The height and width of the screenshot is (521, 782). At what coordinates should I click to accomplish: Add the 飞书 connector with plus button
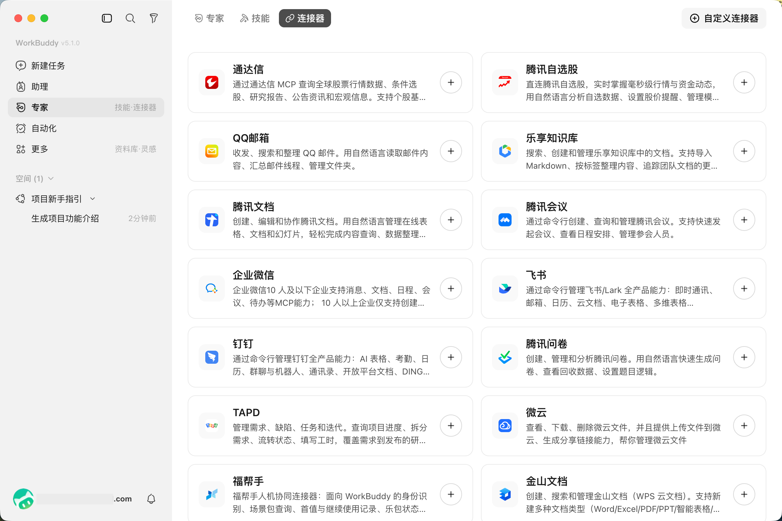[x=744, y=289]
